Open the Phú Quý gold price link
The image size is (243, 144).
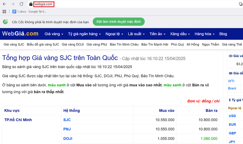point(177,44)
